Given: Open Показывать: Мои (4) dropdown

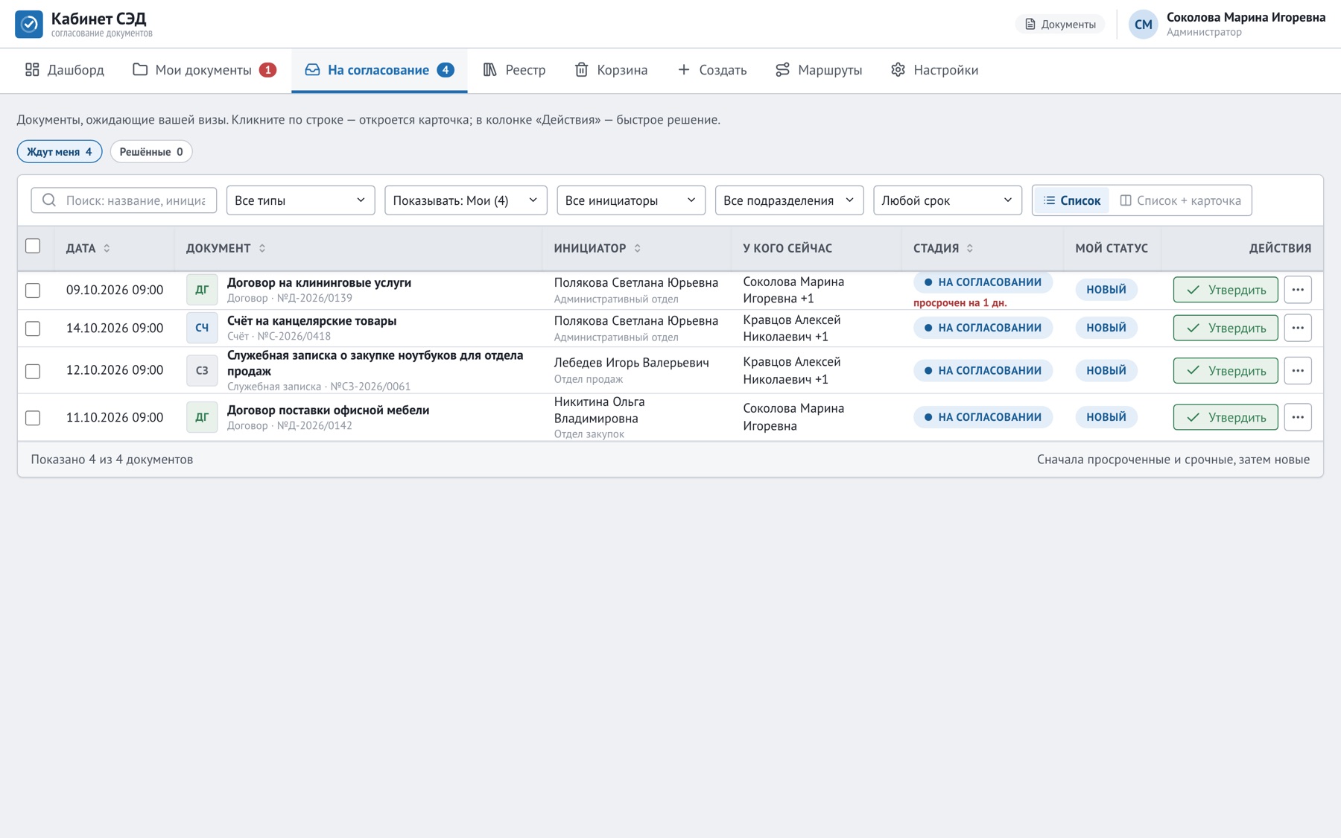Looking at the screenshot, I should (466, 200).
